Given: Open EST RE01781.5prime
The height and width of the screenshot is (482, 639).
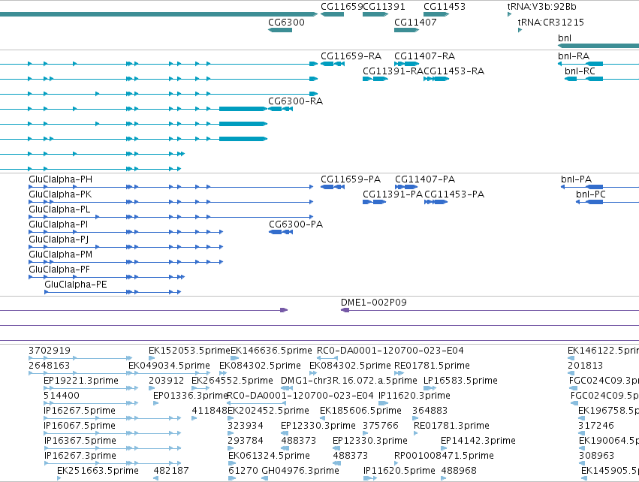Looking at the screenshot, I should pos(432,366).
